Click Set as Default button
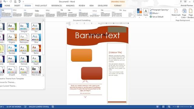194x109 pixels. (x=156, y=17)
